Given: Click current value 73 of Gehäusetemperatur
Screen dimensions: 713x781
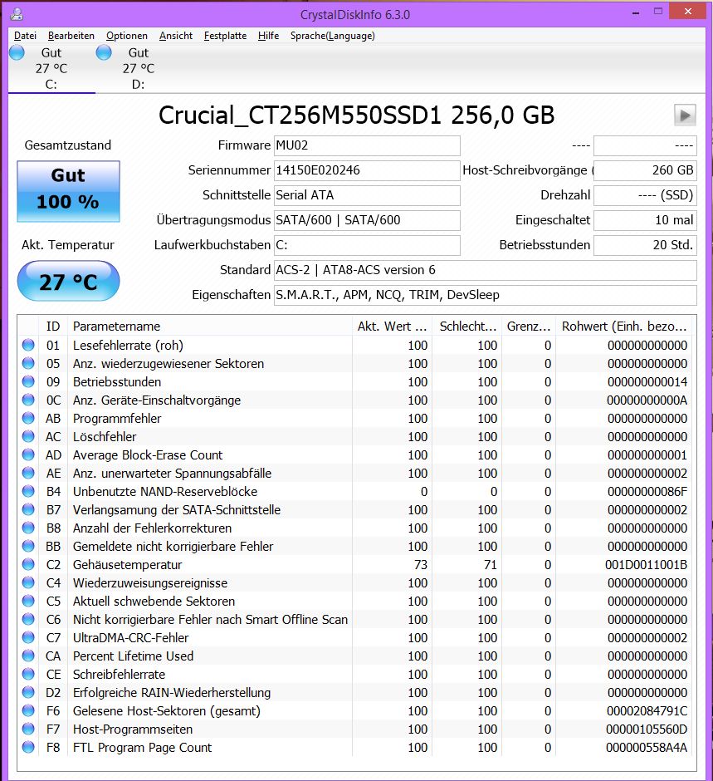Looking at the screenshot, I should [421, 565].
